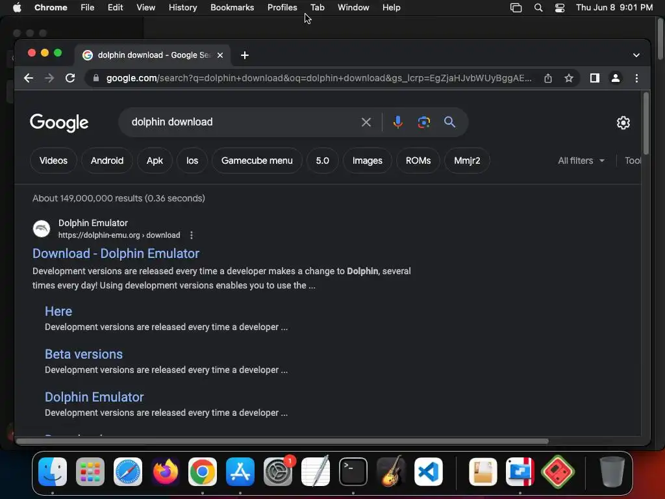This screenshot has width=665, height=499.
Task: Open Terminal from the Dock
Action: point(353,472)
